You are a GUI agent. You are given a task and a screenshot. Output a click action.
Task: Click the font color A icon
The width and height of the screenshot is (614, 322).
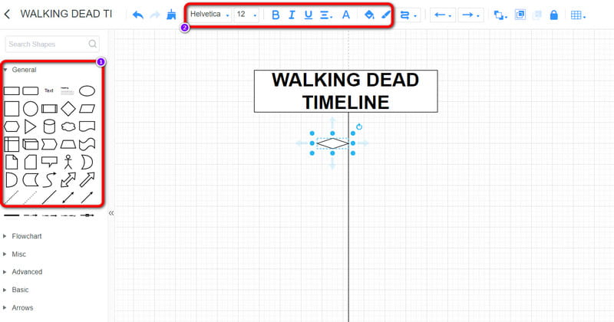pos(345,15)
